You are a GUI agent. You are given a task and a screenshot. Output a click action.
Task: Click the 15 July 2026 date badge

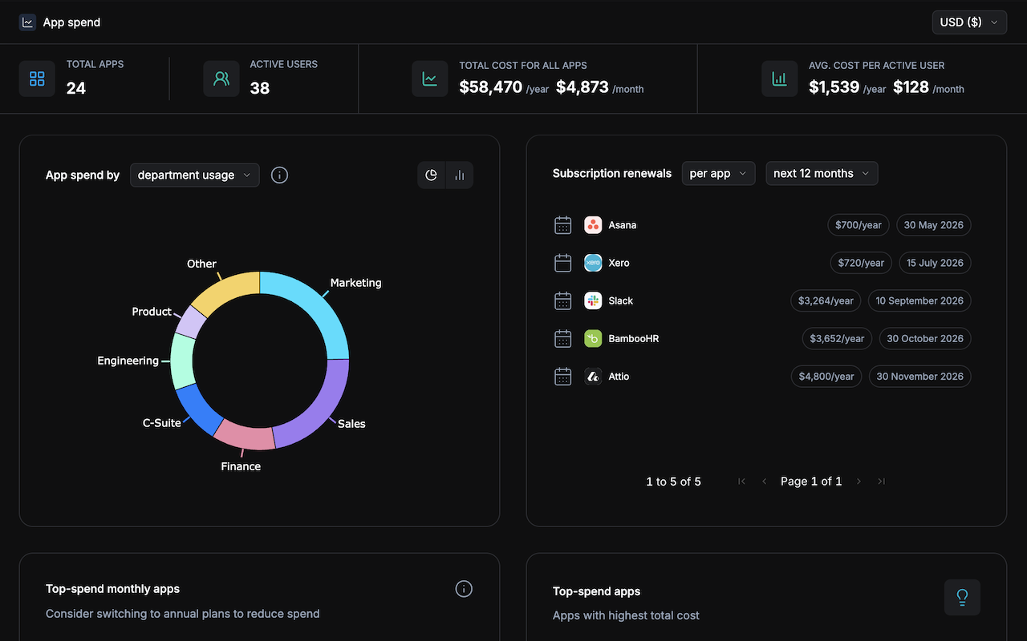936,263
